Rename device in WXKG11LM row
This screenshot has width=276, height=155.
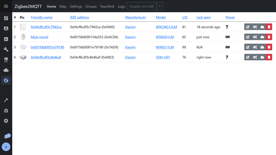pos(248,47)
